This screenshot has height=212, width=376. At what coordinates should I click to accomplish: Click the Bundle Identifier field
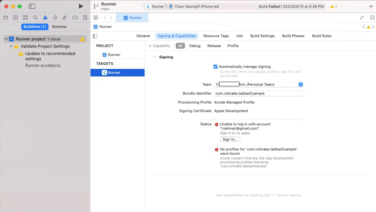coord(259,94)
